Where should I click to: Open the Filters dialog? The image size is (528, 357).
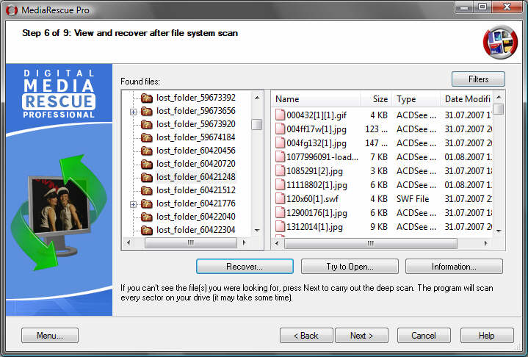point(478,79)
